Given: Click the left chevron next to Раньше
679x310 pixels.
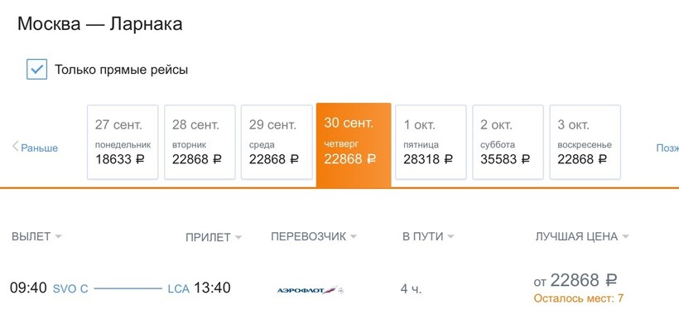Looking at the screenshot, I should click(15, 146).
